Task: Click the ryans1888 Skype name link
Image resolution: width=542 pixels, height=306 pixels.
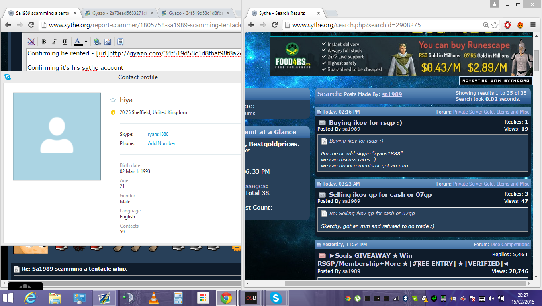Action: pyautogui.click(x=158, y=134)
